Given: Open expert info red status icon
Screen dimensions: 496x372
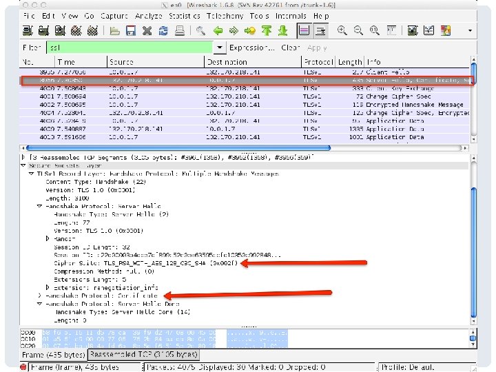Looking at the screenshot, I should pos(23,367).
